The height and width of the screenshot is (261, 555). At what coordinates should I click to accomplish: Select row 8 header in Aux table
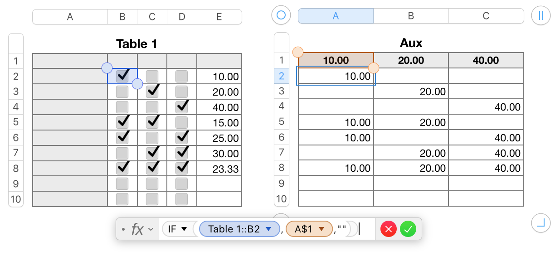pos(282,168)
